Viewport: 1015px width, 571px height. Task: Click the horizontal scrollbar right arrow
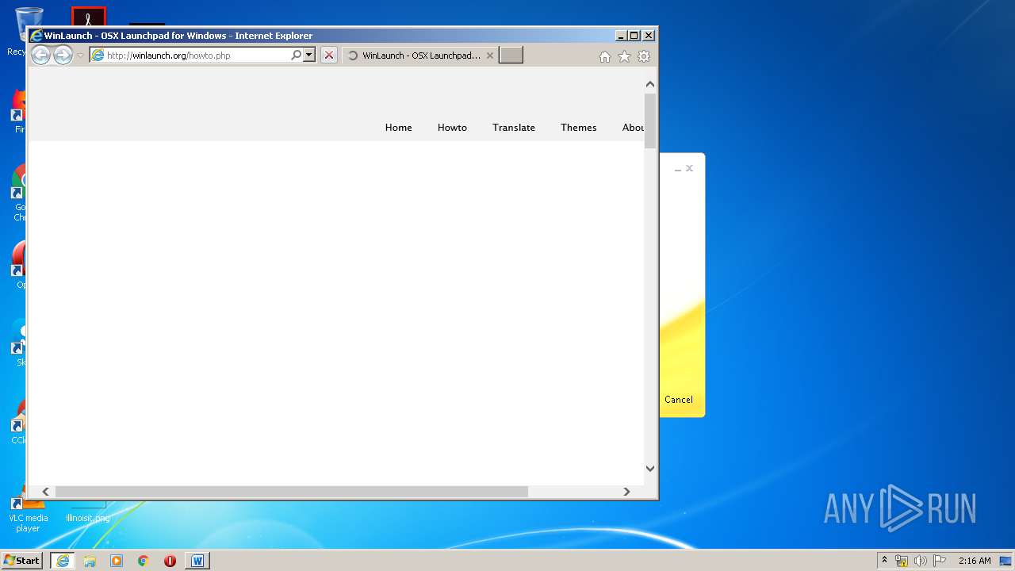click(626, 492)
